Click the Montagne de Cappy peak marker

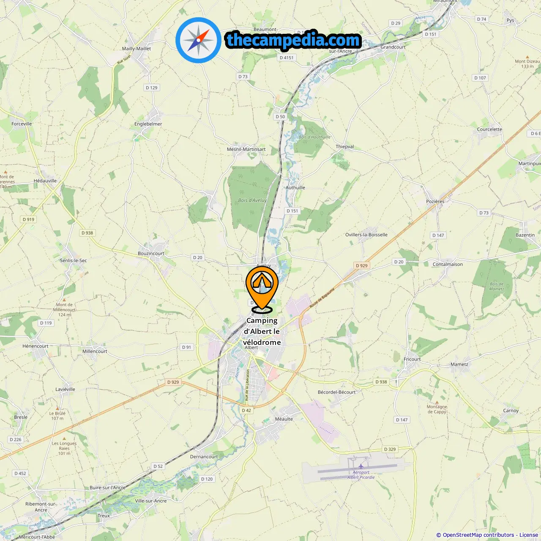coord(437,402)
